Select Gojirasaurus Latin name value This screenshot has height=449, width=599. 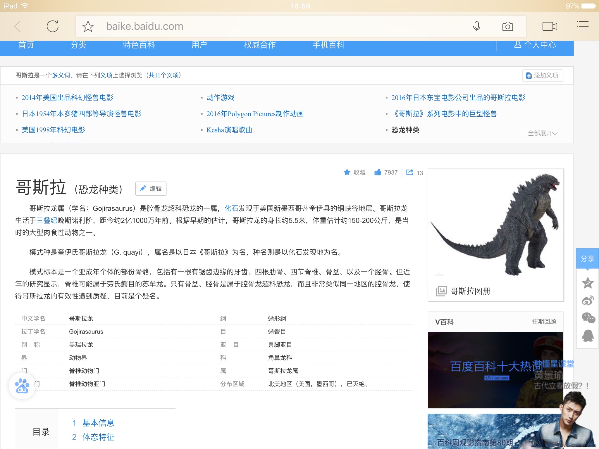pyautogui.click(x=86, y=331)
